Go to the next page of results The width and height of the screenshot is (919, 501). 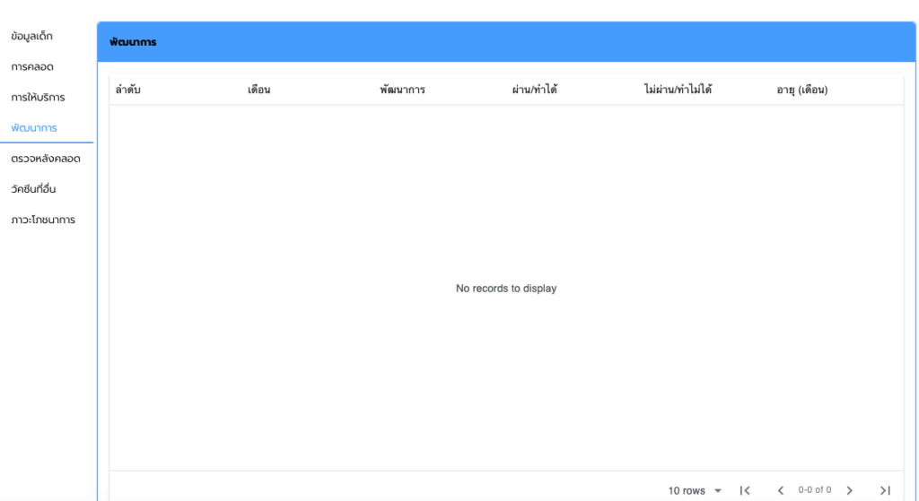849,490
